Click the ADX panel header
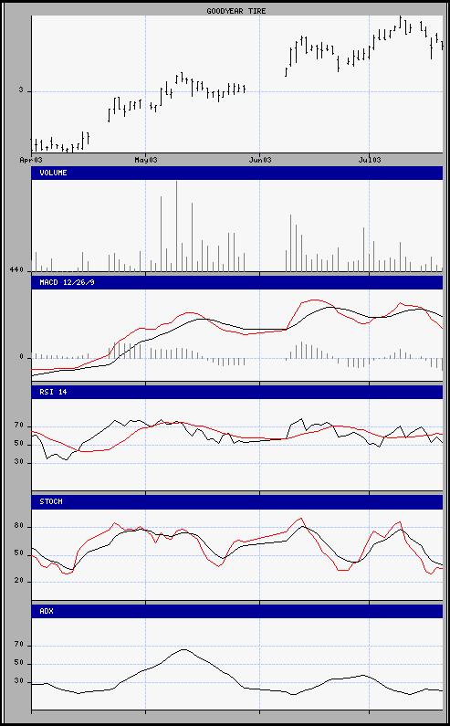 pyautogui.click(x=237, y=611)
